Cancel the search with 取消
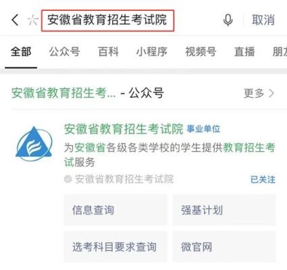Screen dimensions: 287x270 tap(263, 20)
